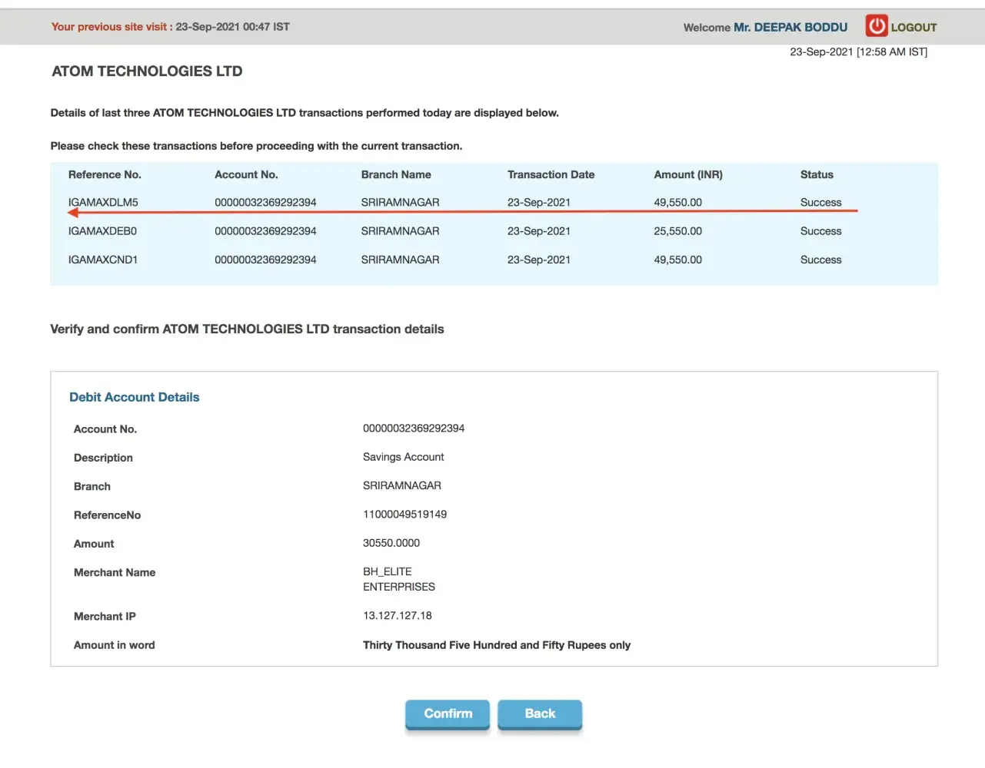Click the Reference No. column header
The width and height of the screenshot is (985, 768).
[105, 174]
